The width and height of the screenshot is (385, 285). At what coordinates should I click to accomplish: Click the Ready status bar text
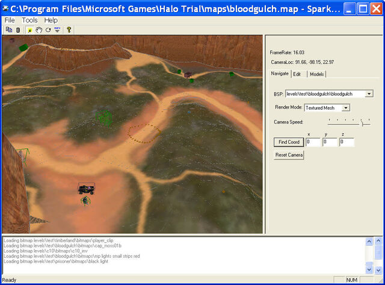point(9,280)
